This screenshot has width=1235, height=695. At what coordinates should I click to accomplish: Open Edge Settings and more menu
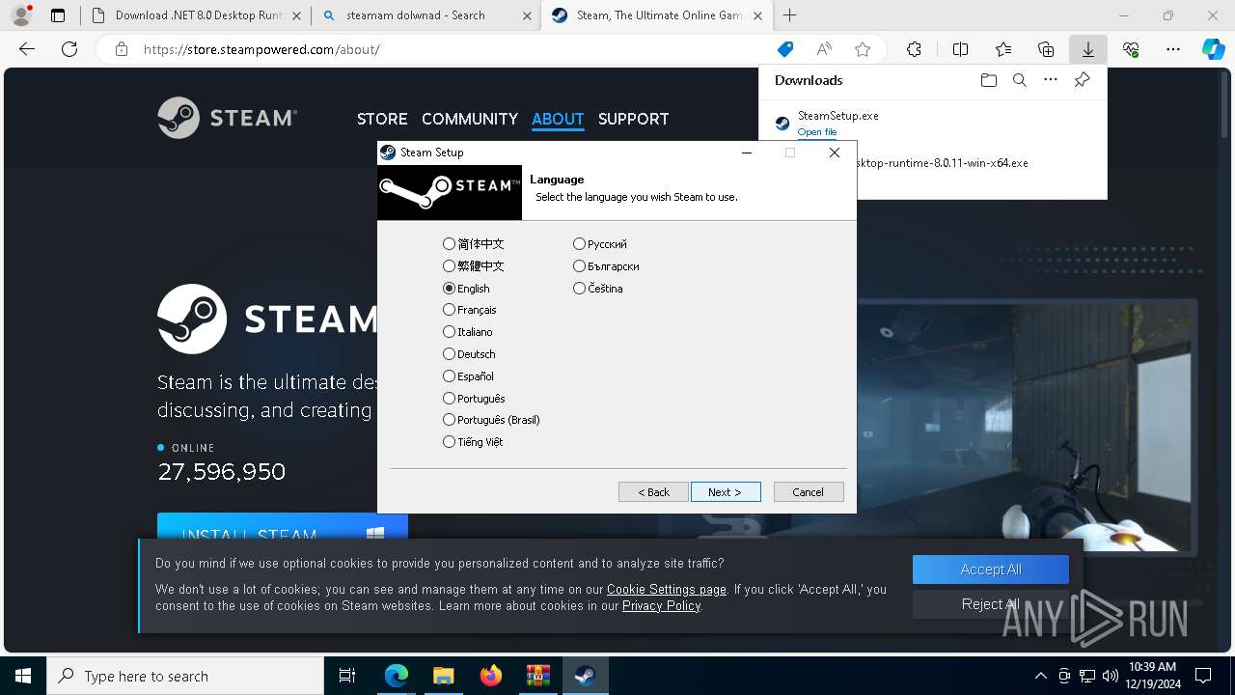coord(1173,49)
